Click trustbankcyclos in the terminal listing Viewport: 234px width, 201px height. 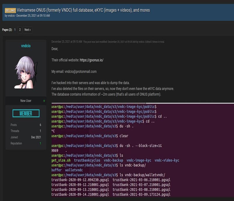coord(87,160)
